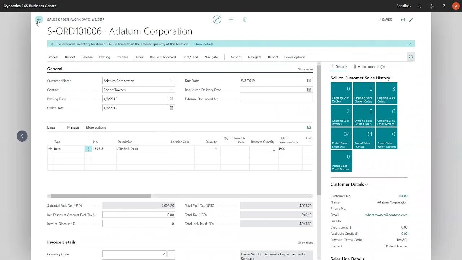
Task: Open the Posted Sales Invoices tile
Action: pos(364,138)
